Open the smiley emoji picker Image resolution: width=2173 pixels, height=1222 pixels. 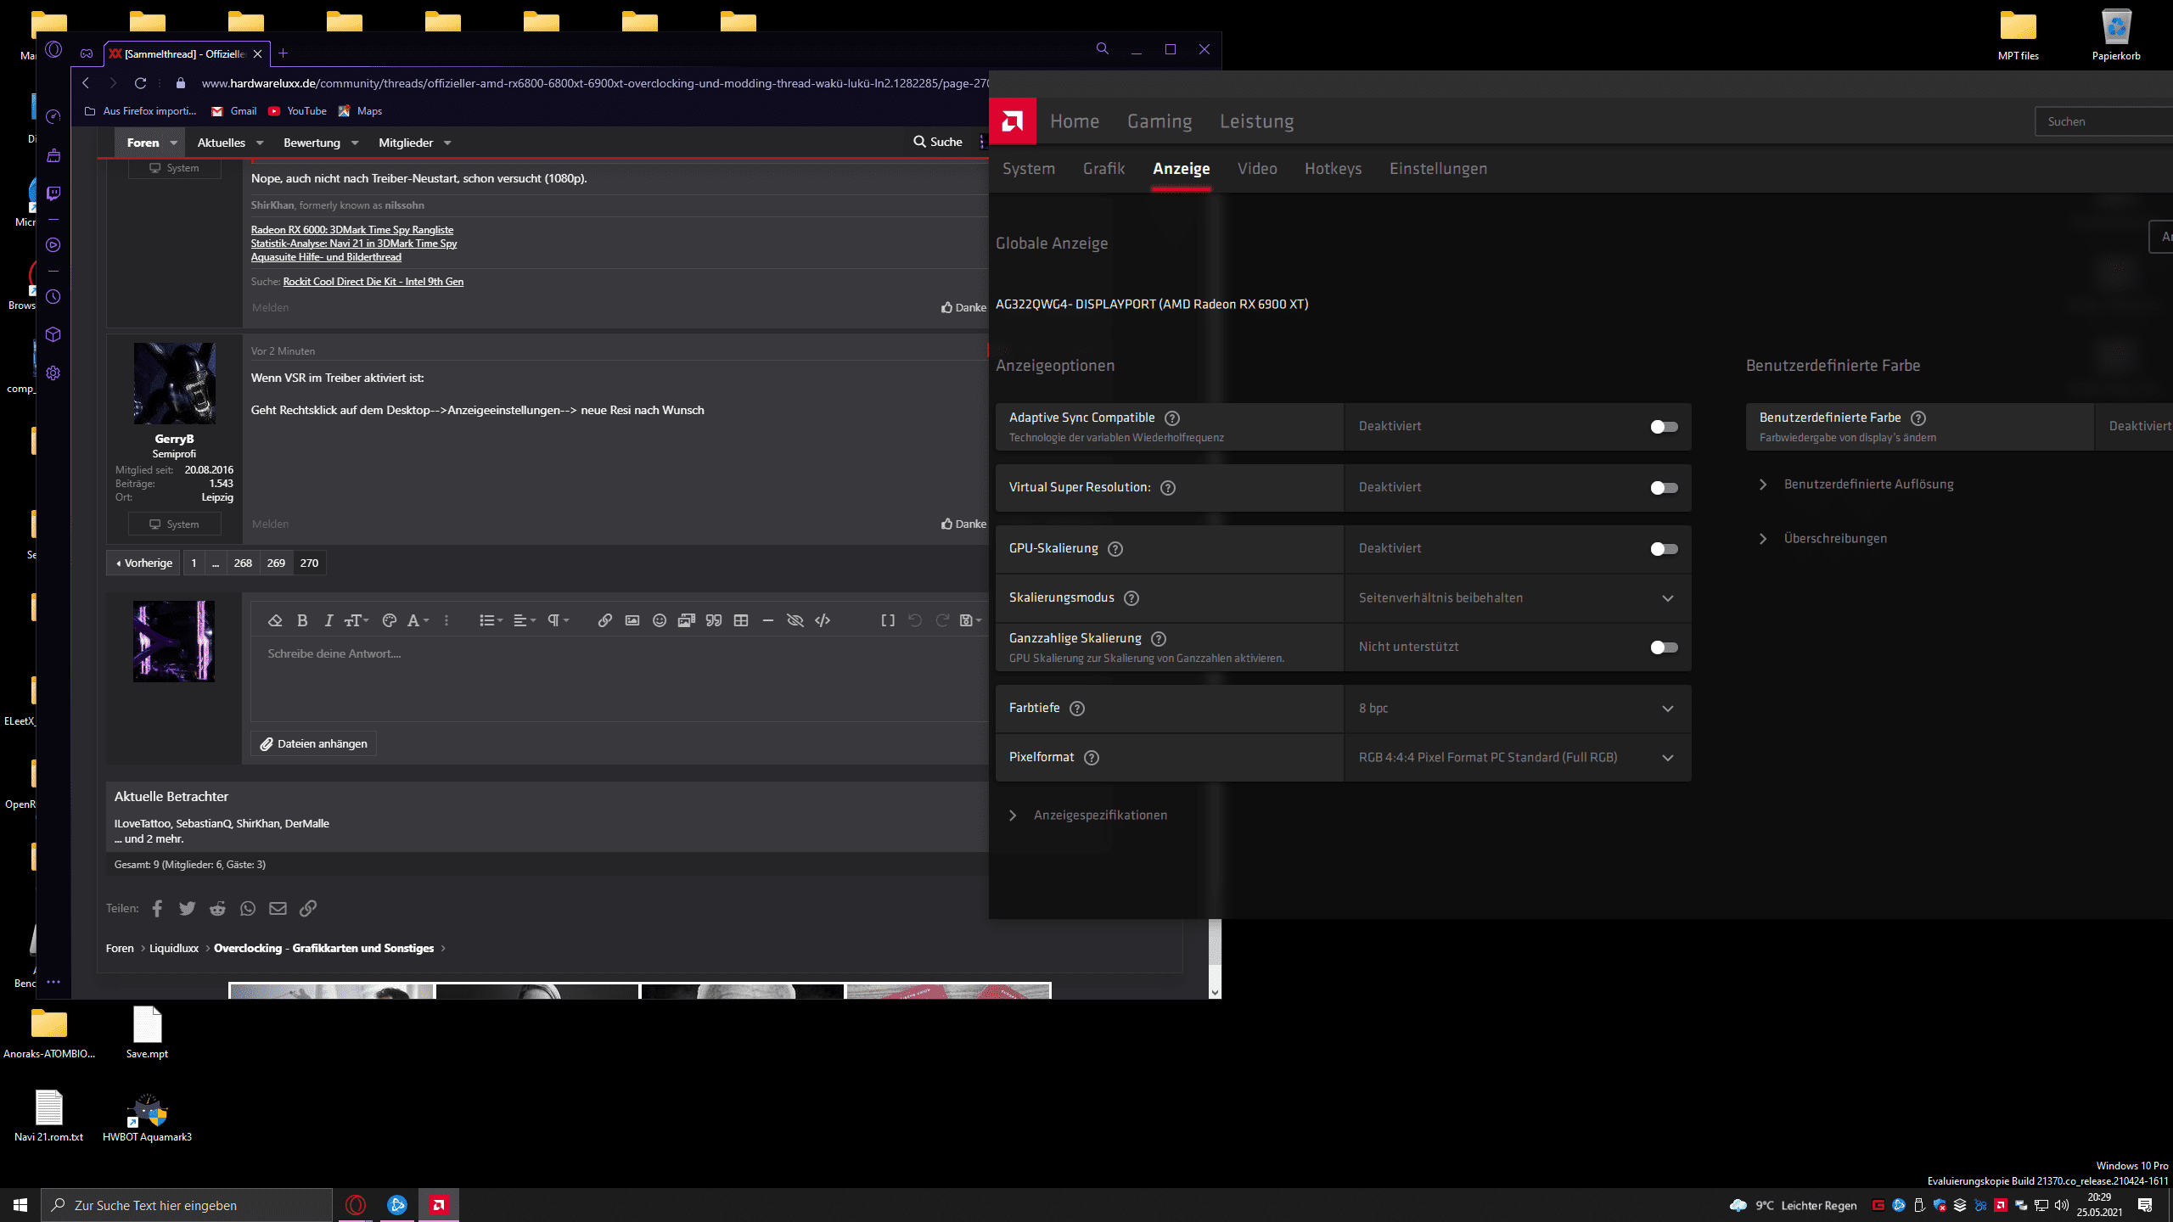(x=660, y=620)
